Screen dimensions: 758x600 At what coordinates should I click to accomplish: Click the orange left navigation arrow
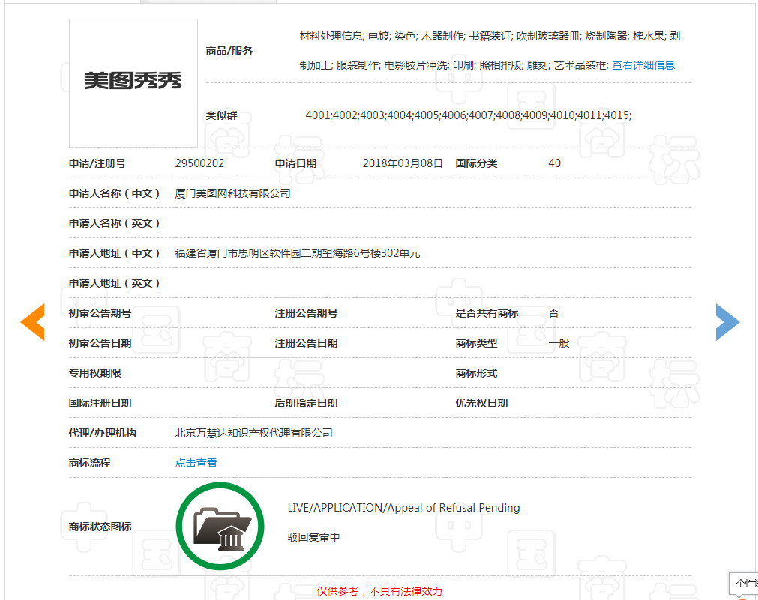[31, 322]
